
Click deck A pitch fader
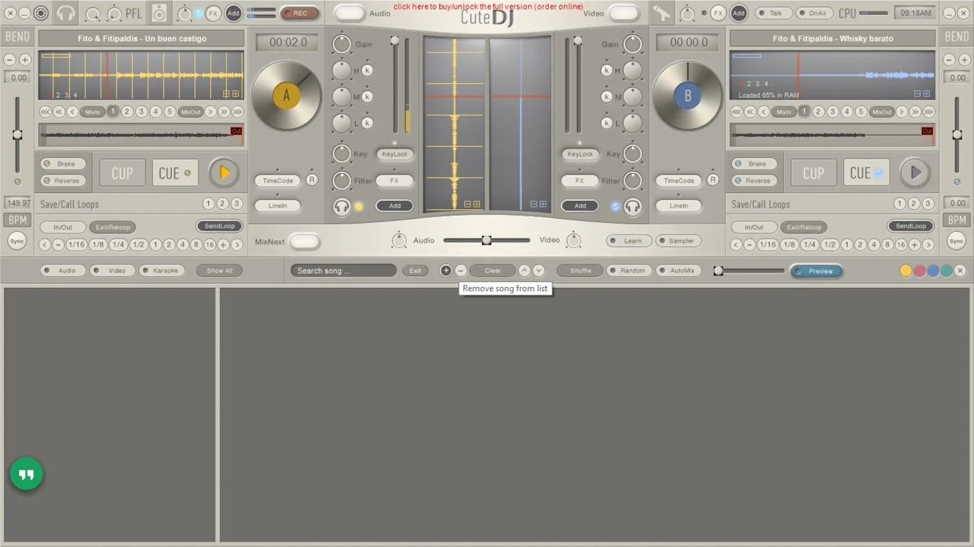(x=18, y=135)
